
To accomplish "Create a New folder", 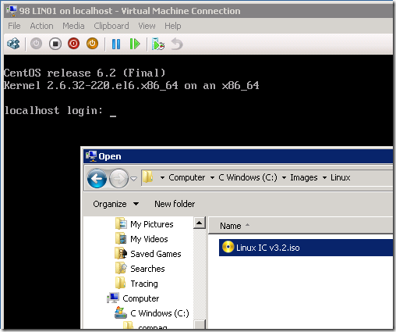I will tap(175, 204).
